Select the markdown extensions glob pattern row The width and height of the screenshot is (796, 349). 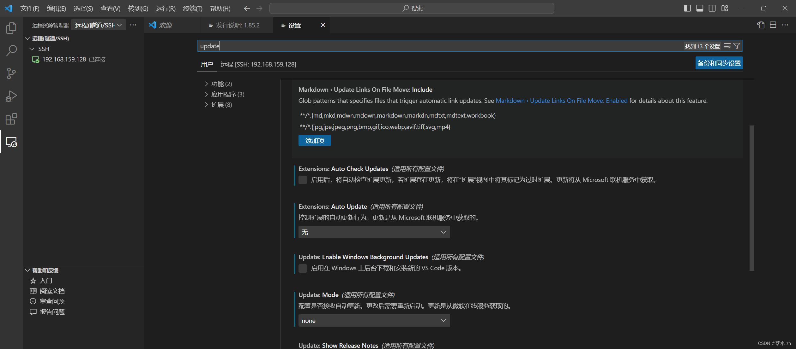[398, 115]
